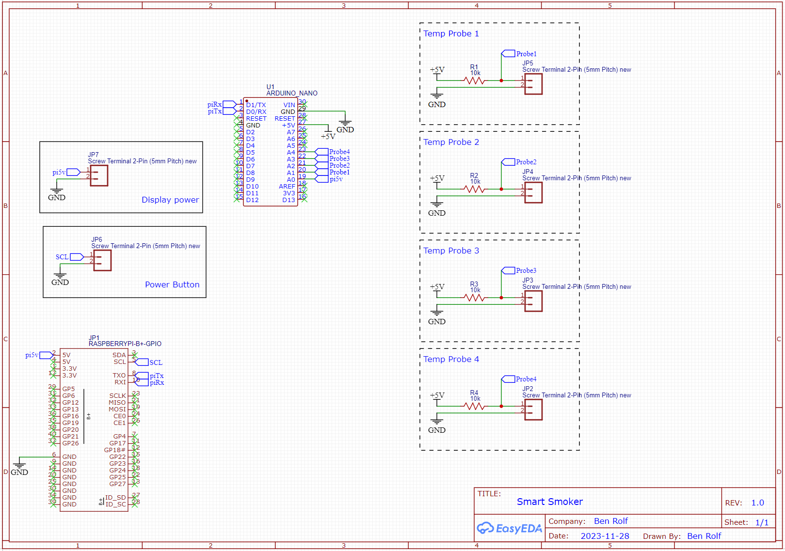
Task: Click the Probe3 net flag at Arduino A3
Action: click(x=333, y=158)
